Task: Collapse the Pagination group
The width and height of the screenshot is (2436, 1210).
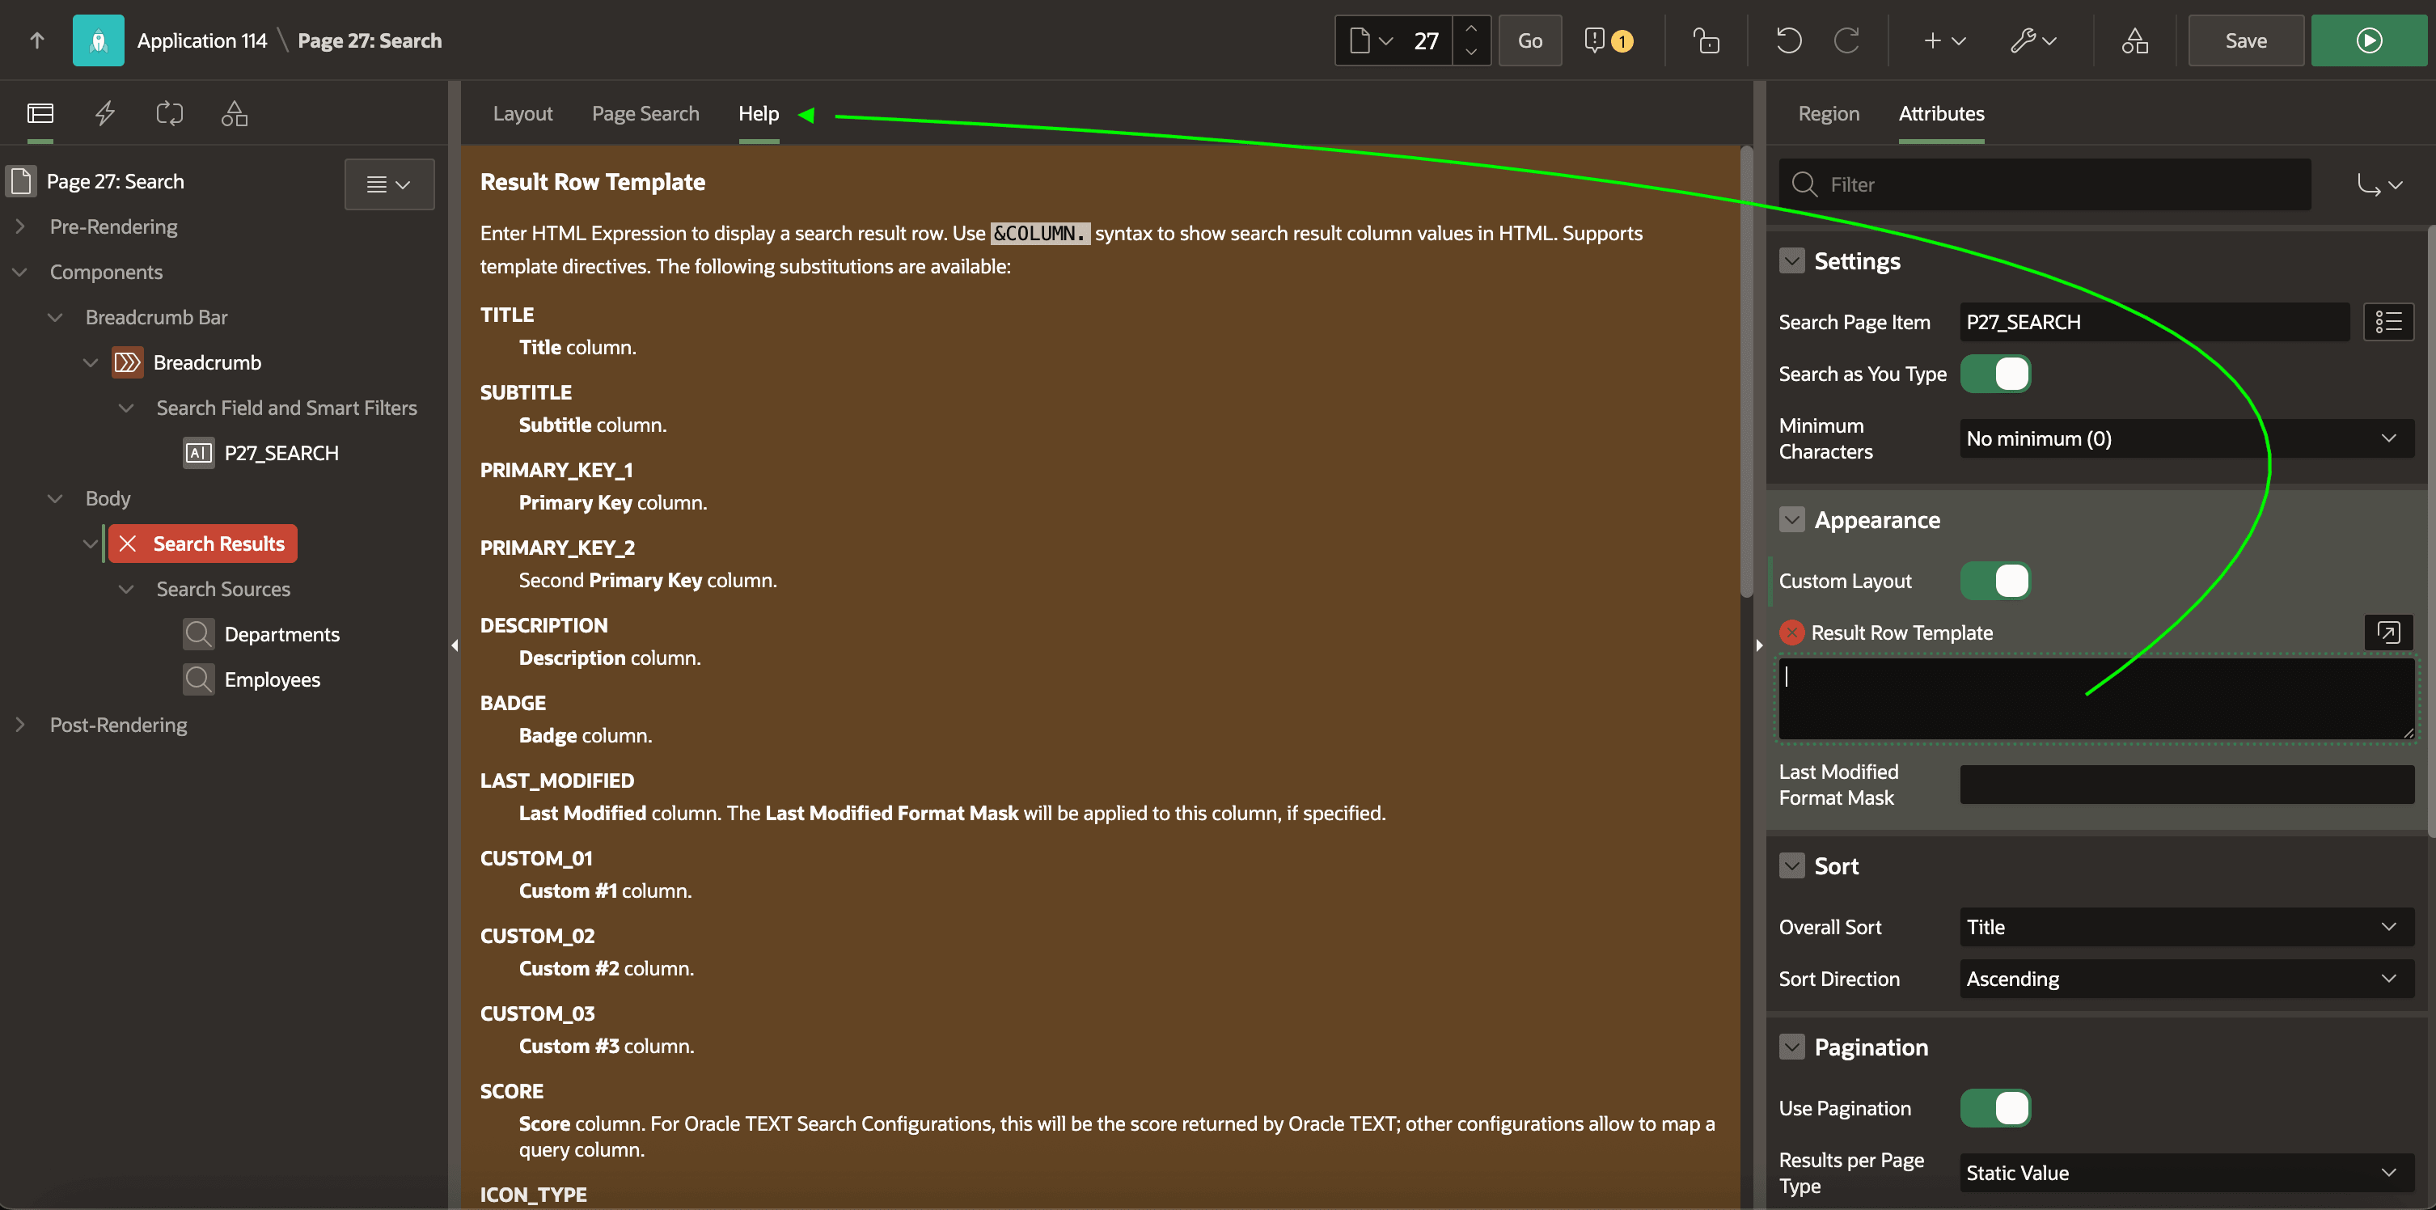Action: click(x=1791, y=1047)
